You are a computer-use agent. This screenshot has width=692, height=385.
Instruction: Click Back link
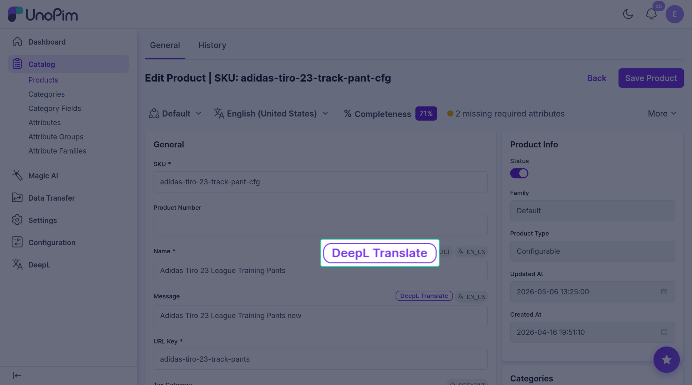[597, 78]
